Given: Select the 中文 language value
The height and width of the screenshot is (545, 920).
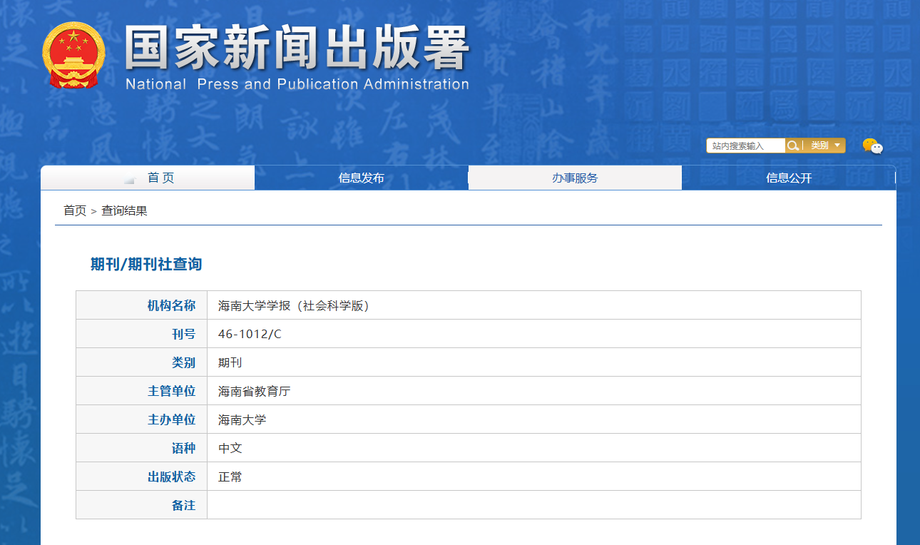Looking at the screenshot, I should point(230,448).
